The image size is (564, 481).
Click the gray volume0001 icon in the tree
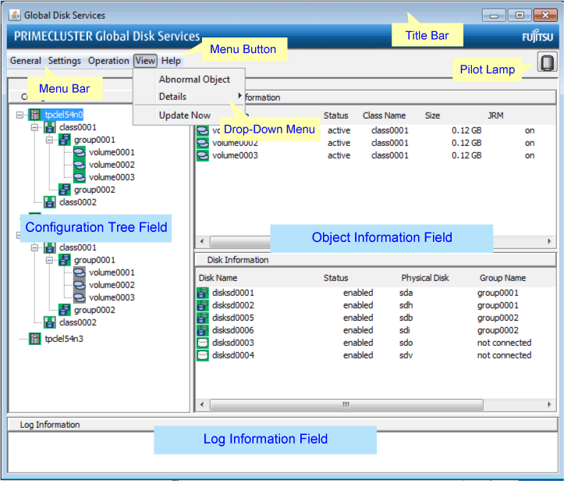point(79,273)
